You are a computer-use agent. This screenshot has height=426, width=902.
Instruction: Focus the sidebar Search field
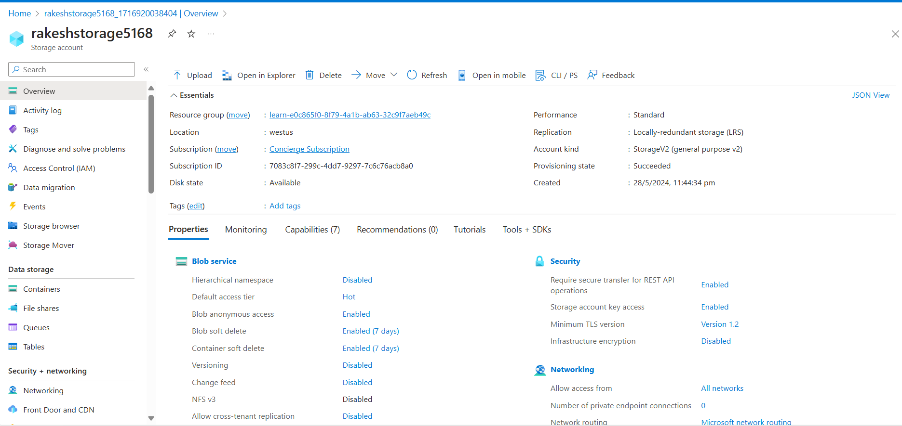71,69
